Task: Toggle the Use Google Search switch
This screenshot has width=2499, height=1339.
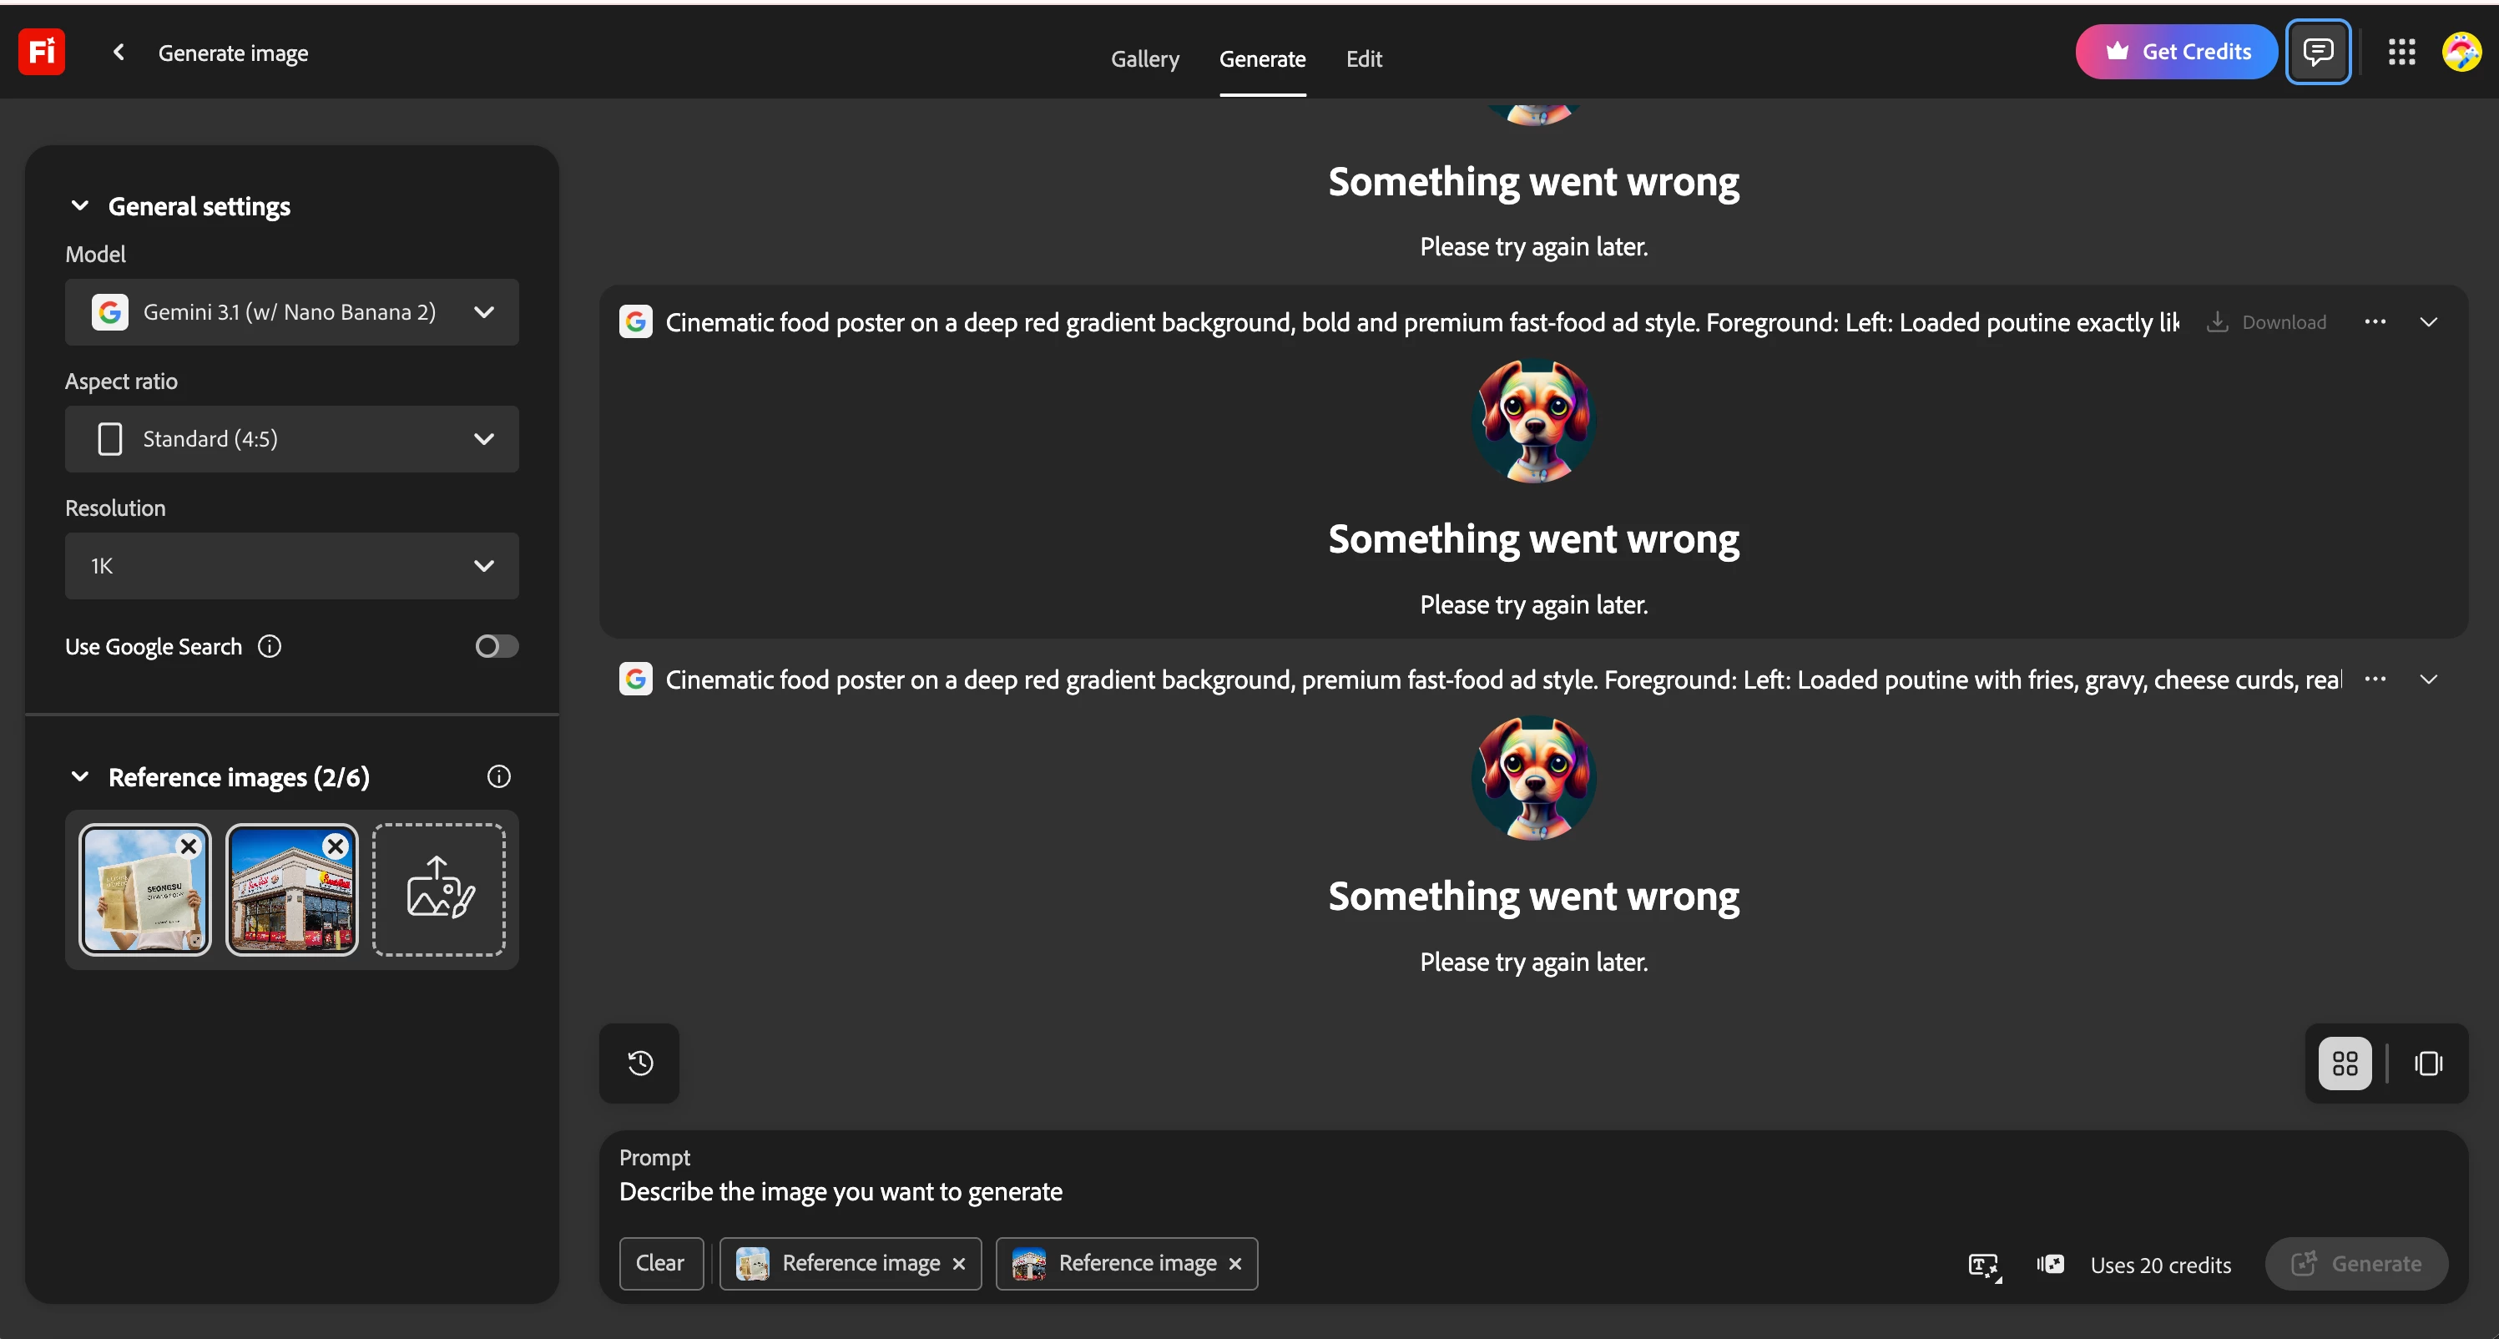Action: click(496, 646)
